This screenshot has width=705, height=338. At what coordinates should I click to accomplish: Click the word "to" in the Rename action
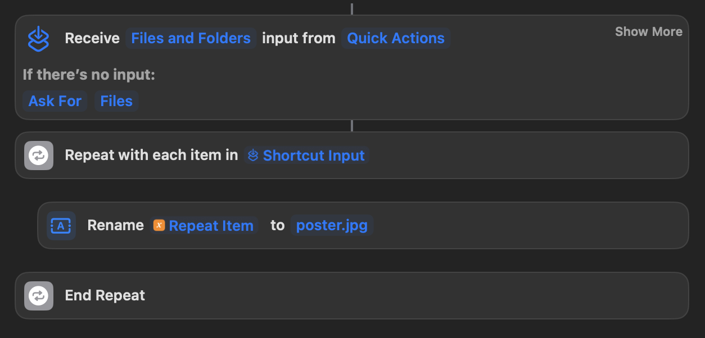click(x=277, y=225)
